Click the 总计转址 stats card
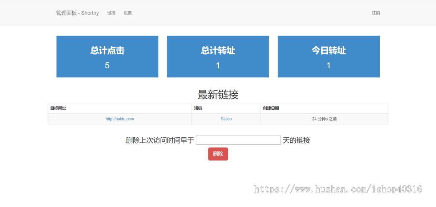 tap(218, 57)
